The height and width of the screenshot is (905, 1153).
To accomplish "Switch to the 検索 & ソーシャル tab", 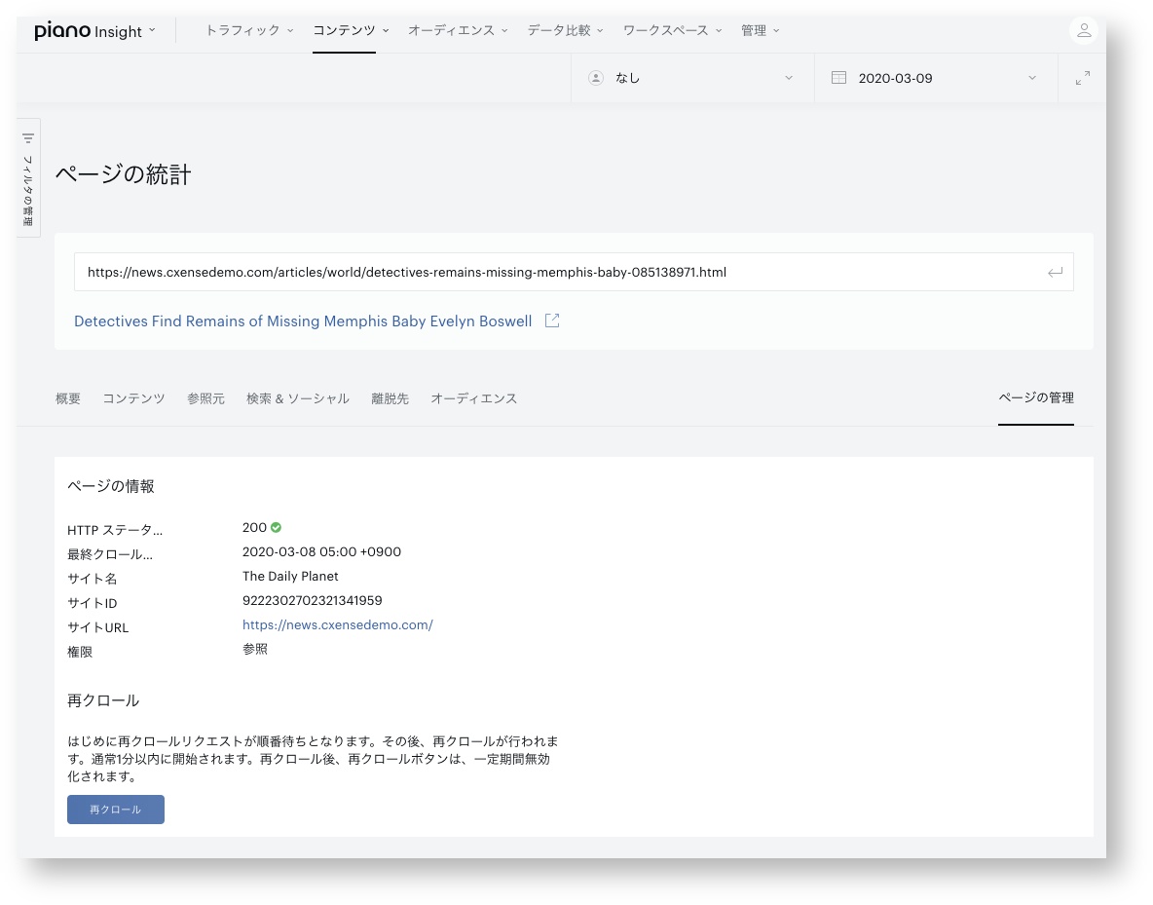I will click(298, 398).
